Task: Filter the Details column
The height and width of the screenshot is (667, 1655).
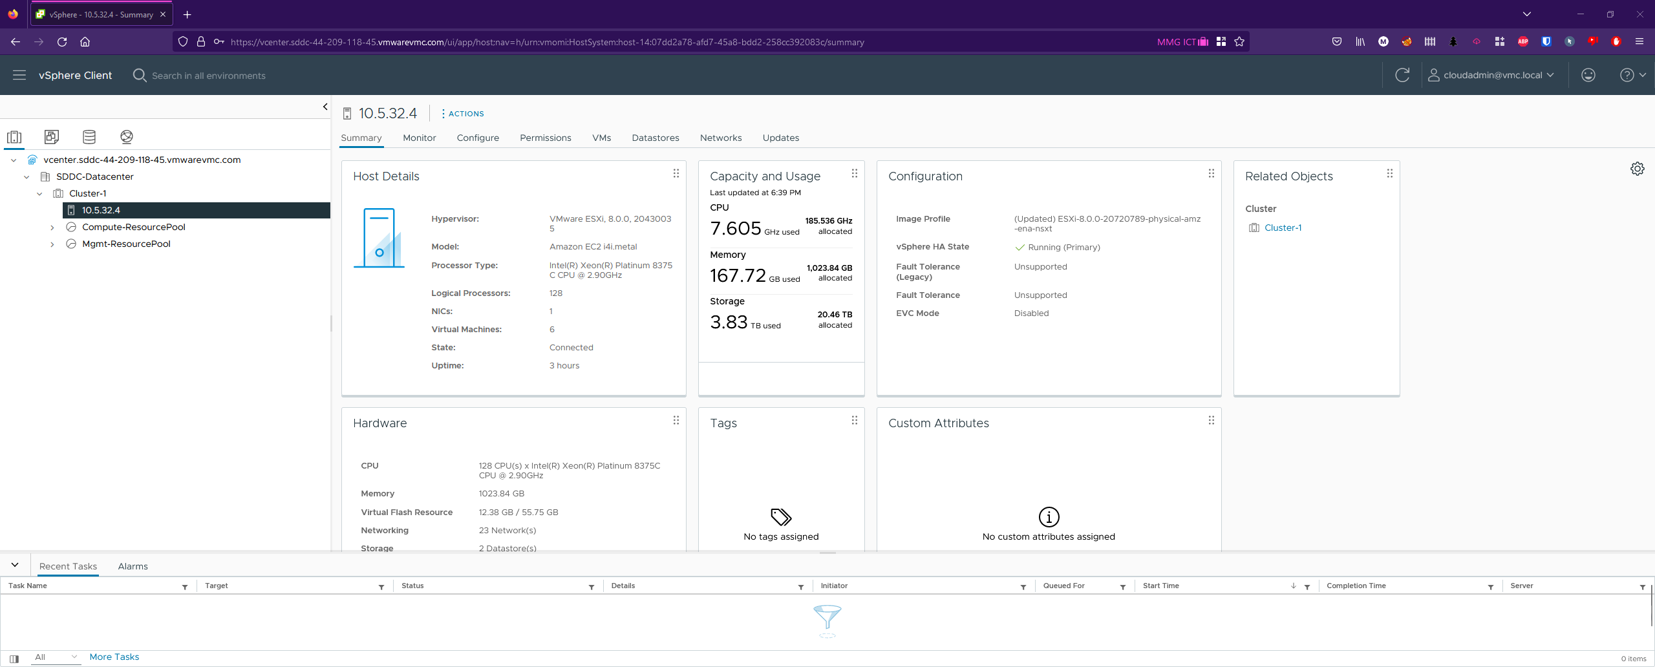Action: pos(801,587)
